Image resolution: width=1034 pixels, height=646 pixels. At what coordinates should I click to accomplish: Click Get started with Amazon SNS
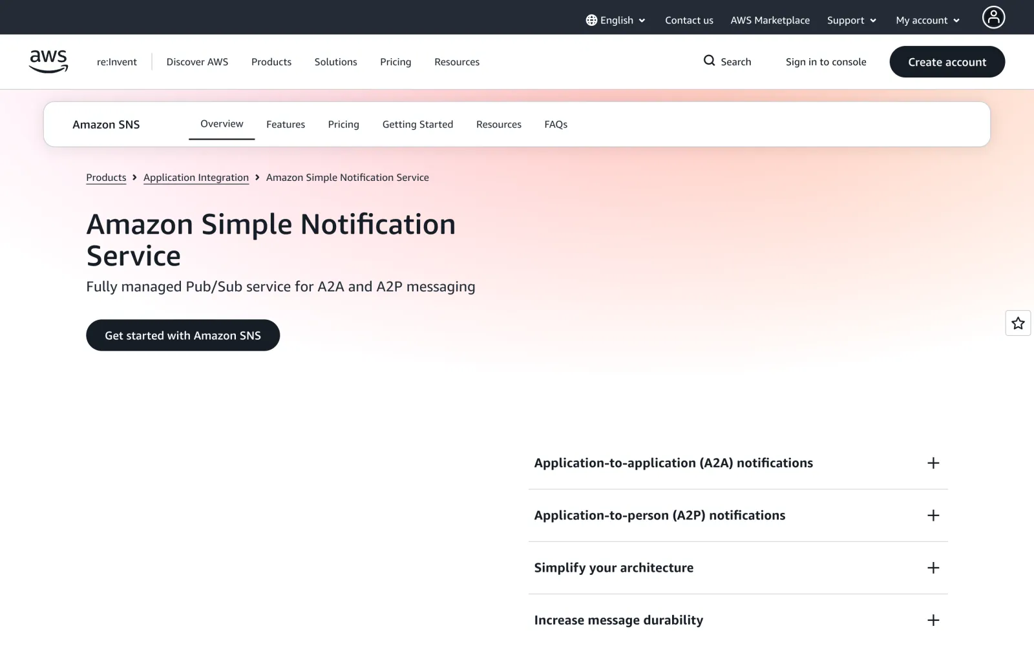click(183, 335)
